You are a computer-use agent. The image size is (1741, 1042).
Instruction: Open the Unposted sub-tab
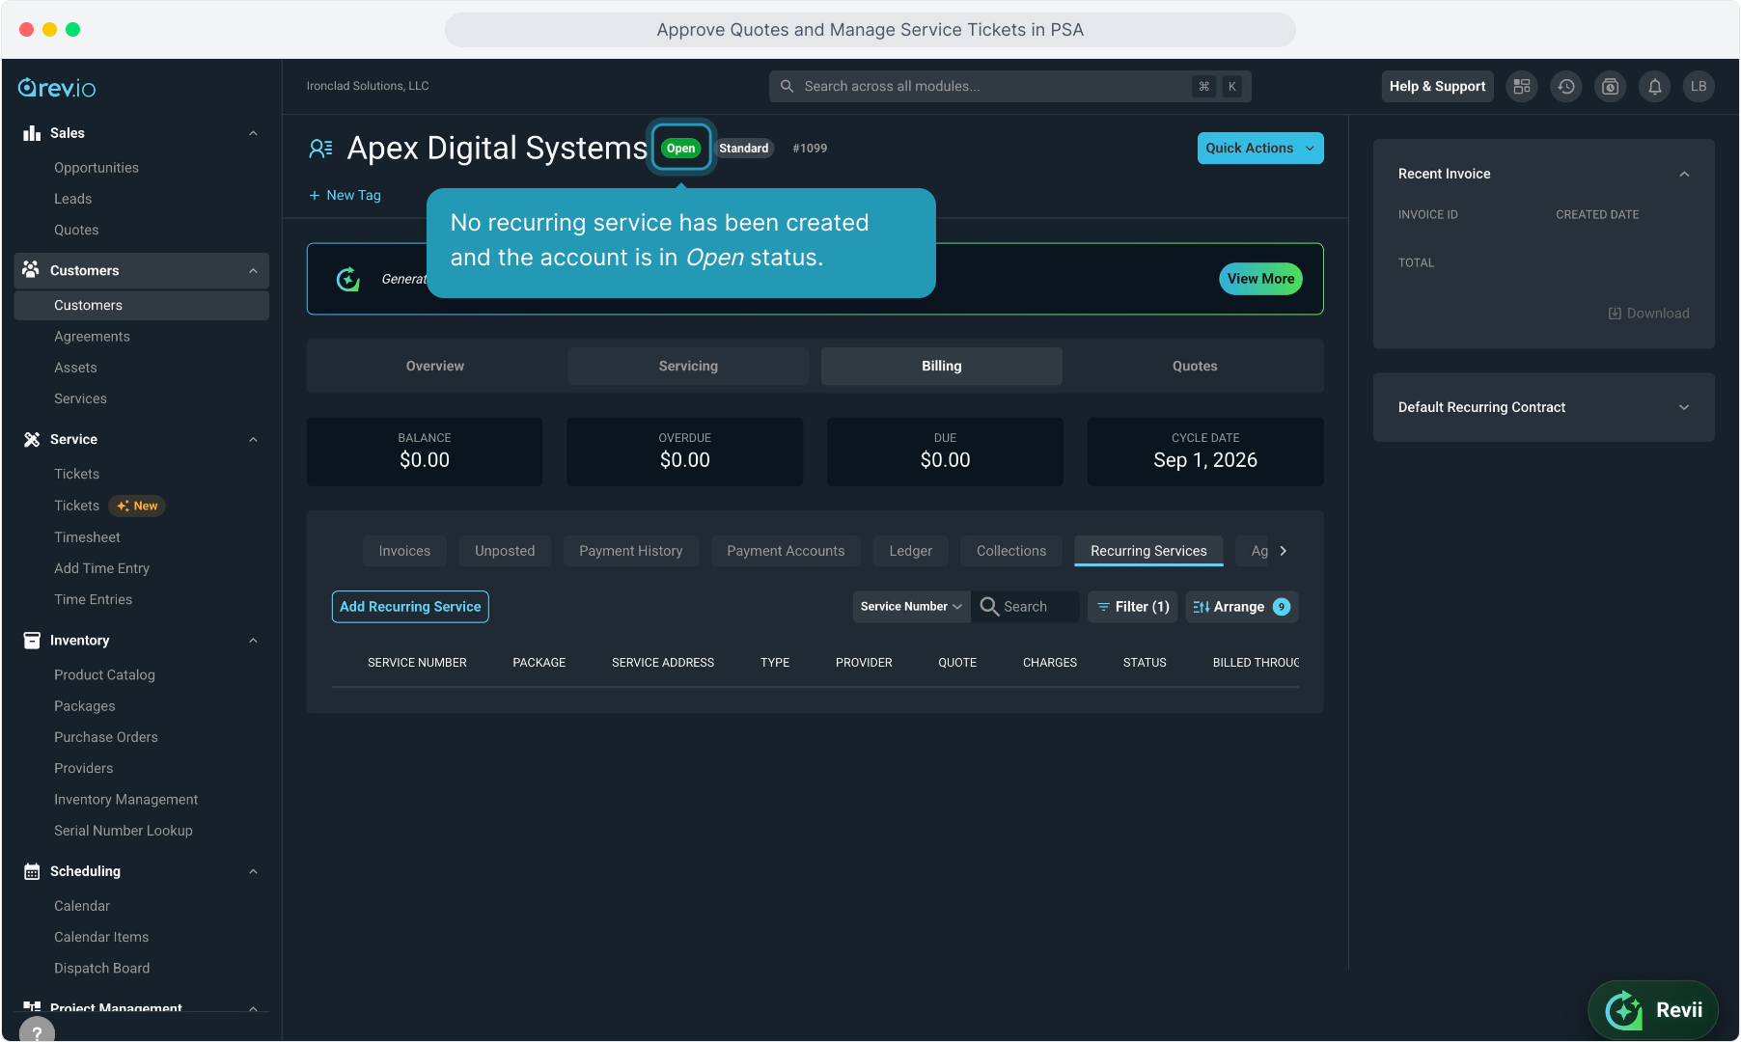505,551
